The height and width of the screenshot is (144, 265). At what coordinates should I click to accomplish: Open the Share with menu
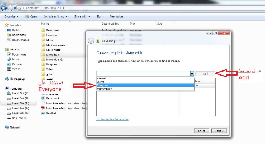pos(82,16)
